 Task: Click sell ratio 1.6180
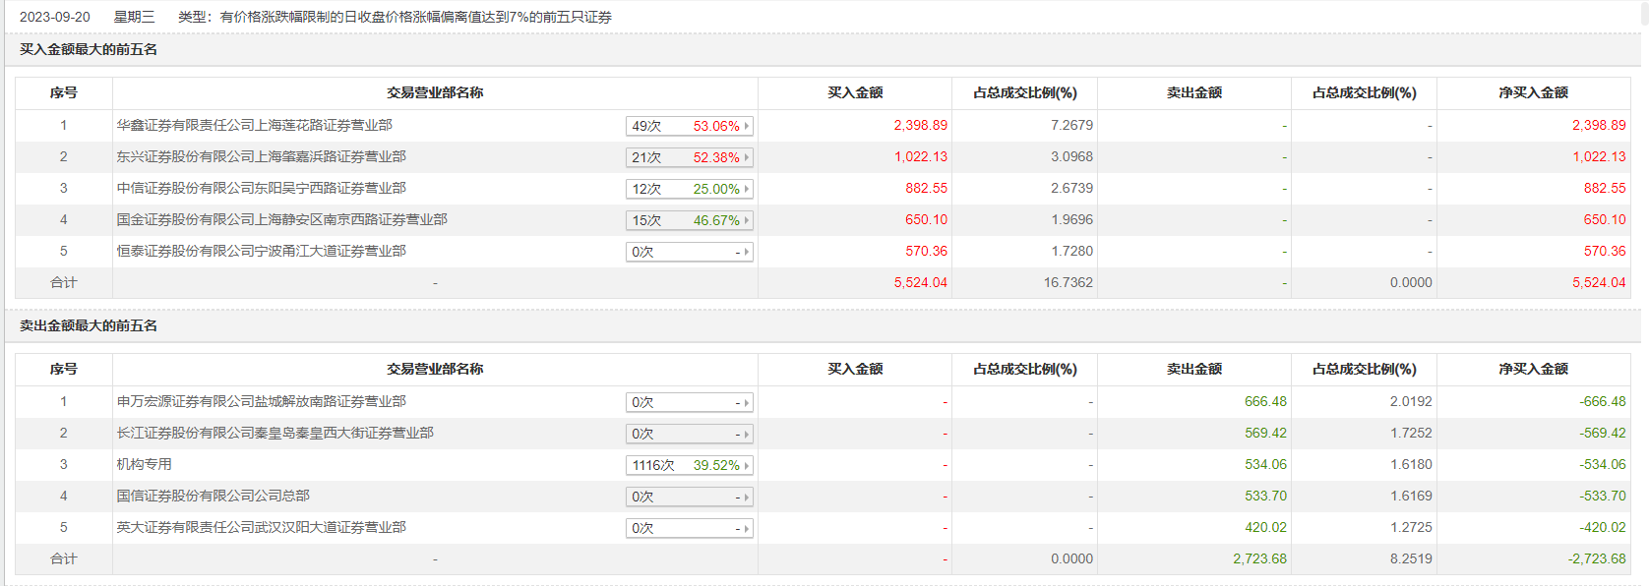pos(1411,464)
